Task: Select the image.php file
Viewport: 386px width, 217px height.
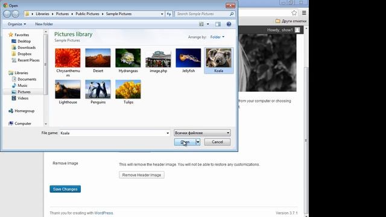Action: (x=158, y=60)
